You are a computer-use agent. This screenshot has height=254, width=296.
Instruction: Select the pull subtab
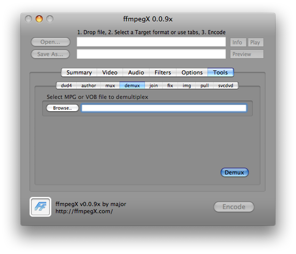204,86
